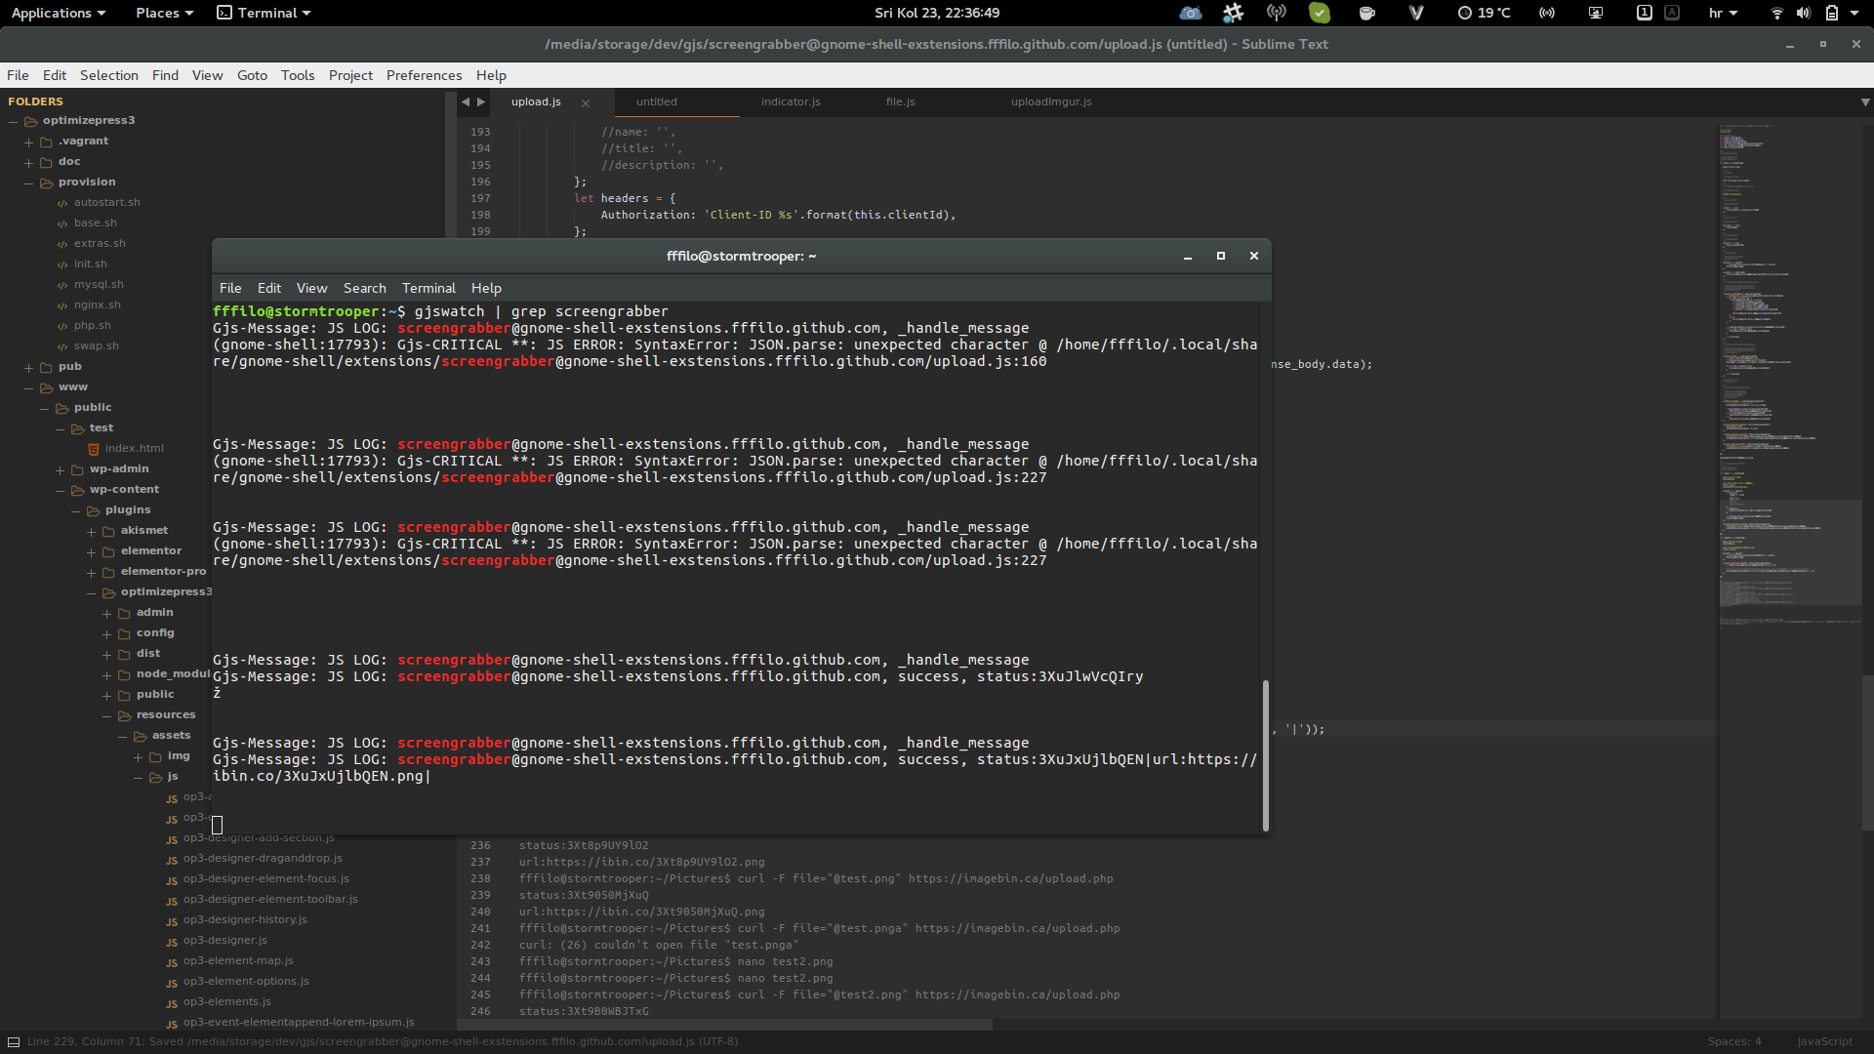This screenshot has height=1054, width=1874.
Task: Open Sublime Text Tools menu
Action: (x=298, y=75)
